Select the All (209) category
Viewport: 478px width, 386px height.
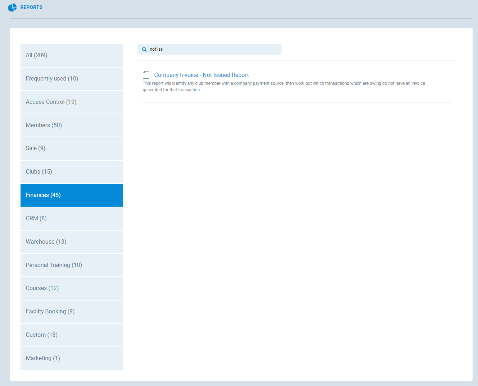72,55
